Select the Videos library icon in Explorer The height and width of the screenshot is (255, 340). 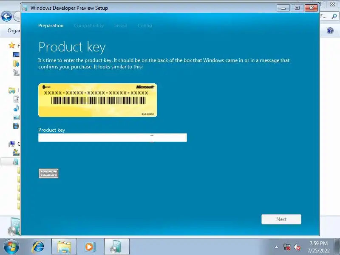pos(16,126)
